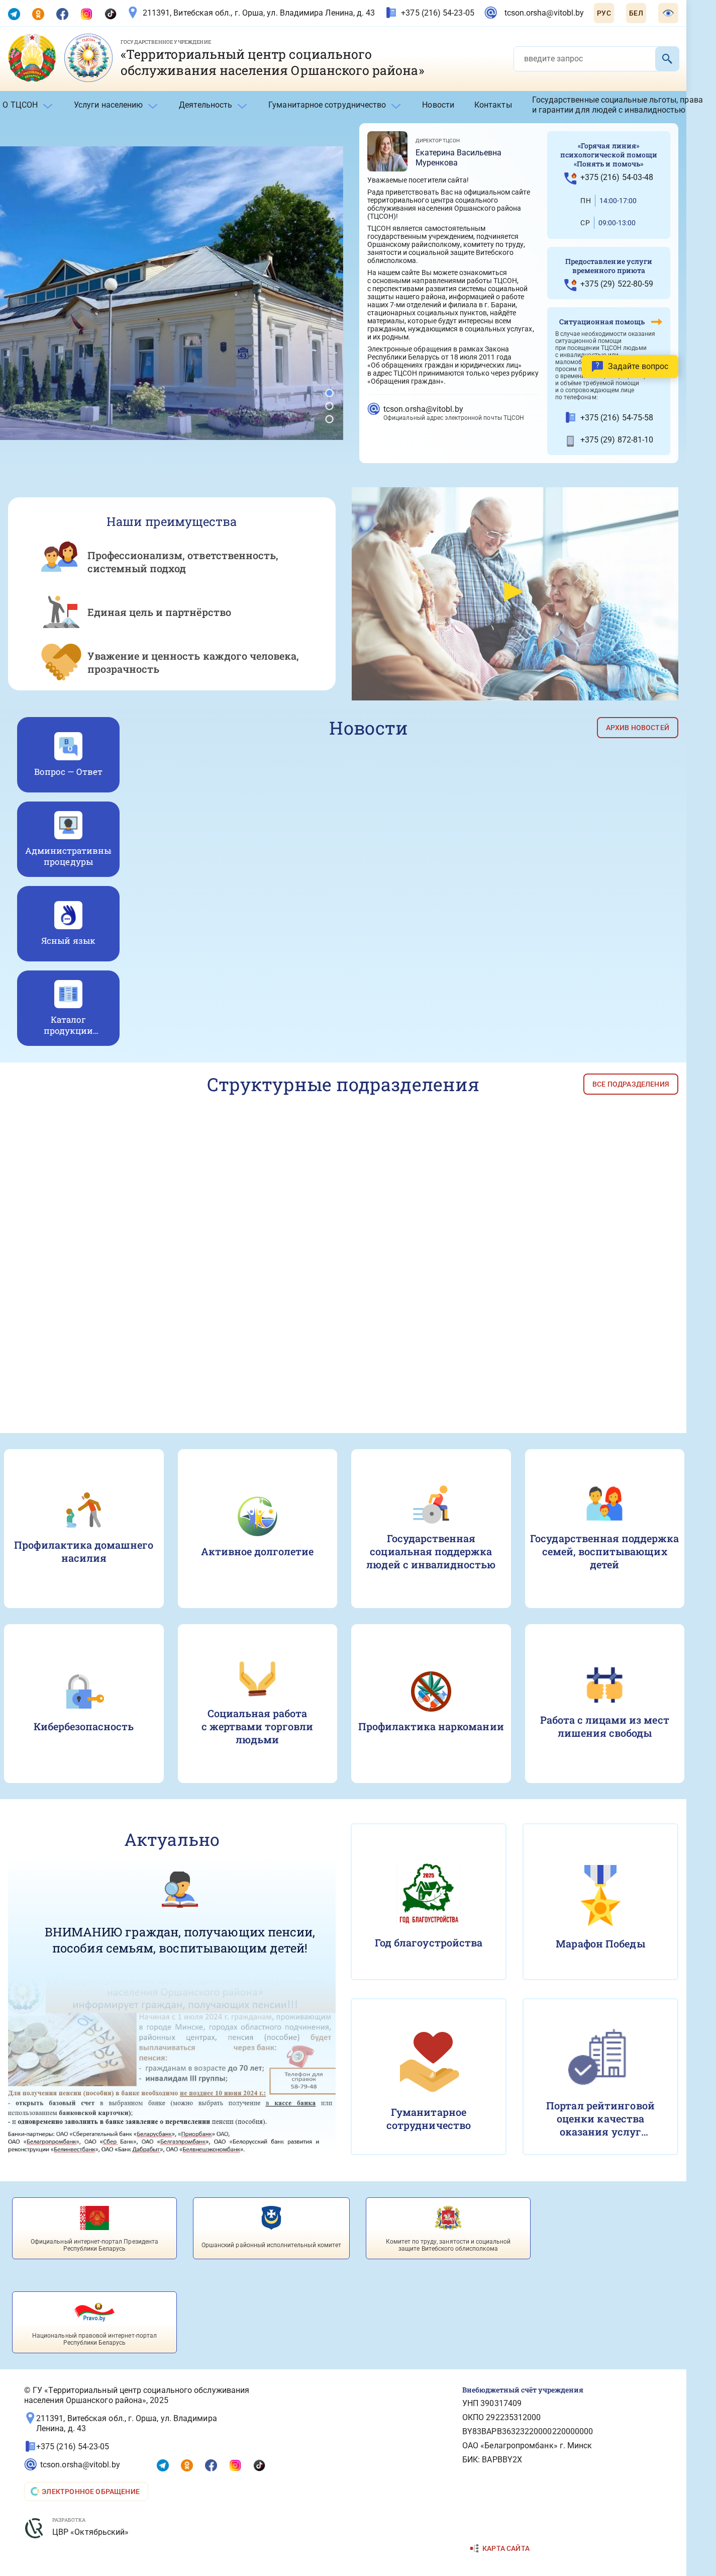716x2576 pixels.
Task: Open the Кибербезопасность card
Action: [x=84, y=1703]
